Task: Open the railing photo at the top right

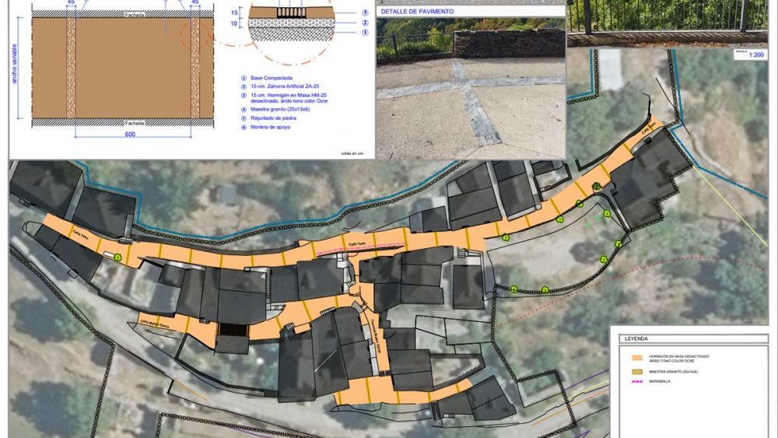Action: [x=668, y=23]
